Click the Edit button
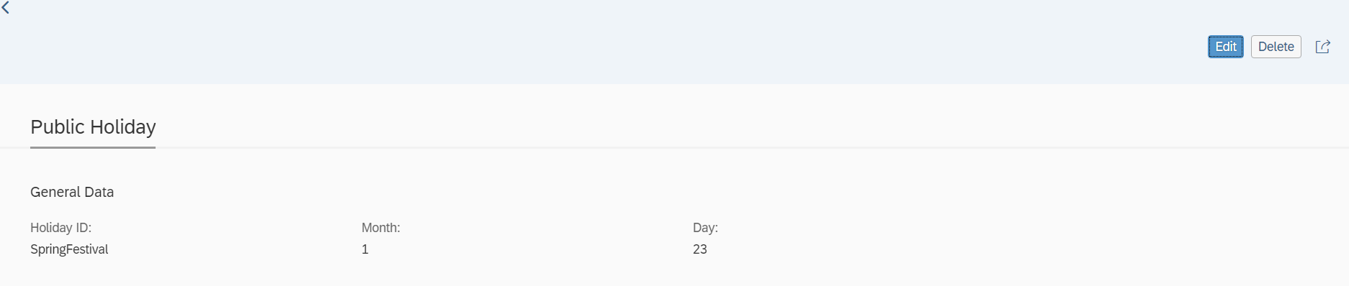This screenshot has width=1349, height=286. coord(1226,47)
